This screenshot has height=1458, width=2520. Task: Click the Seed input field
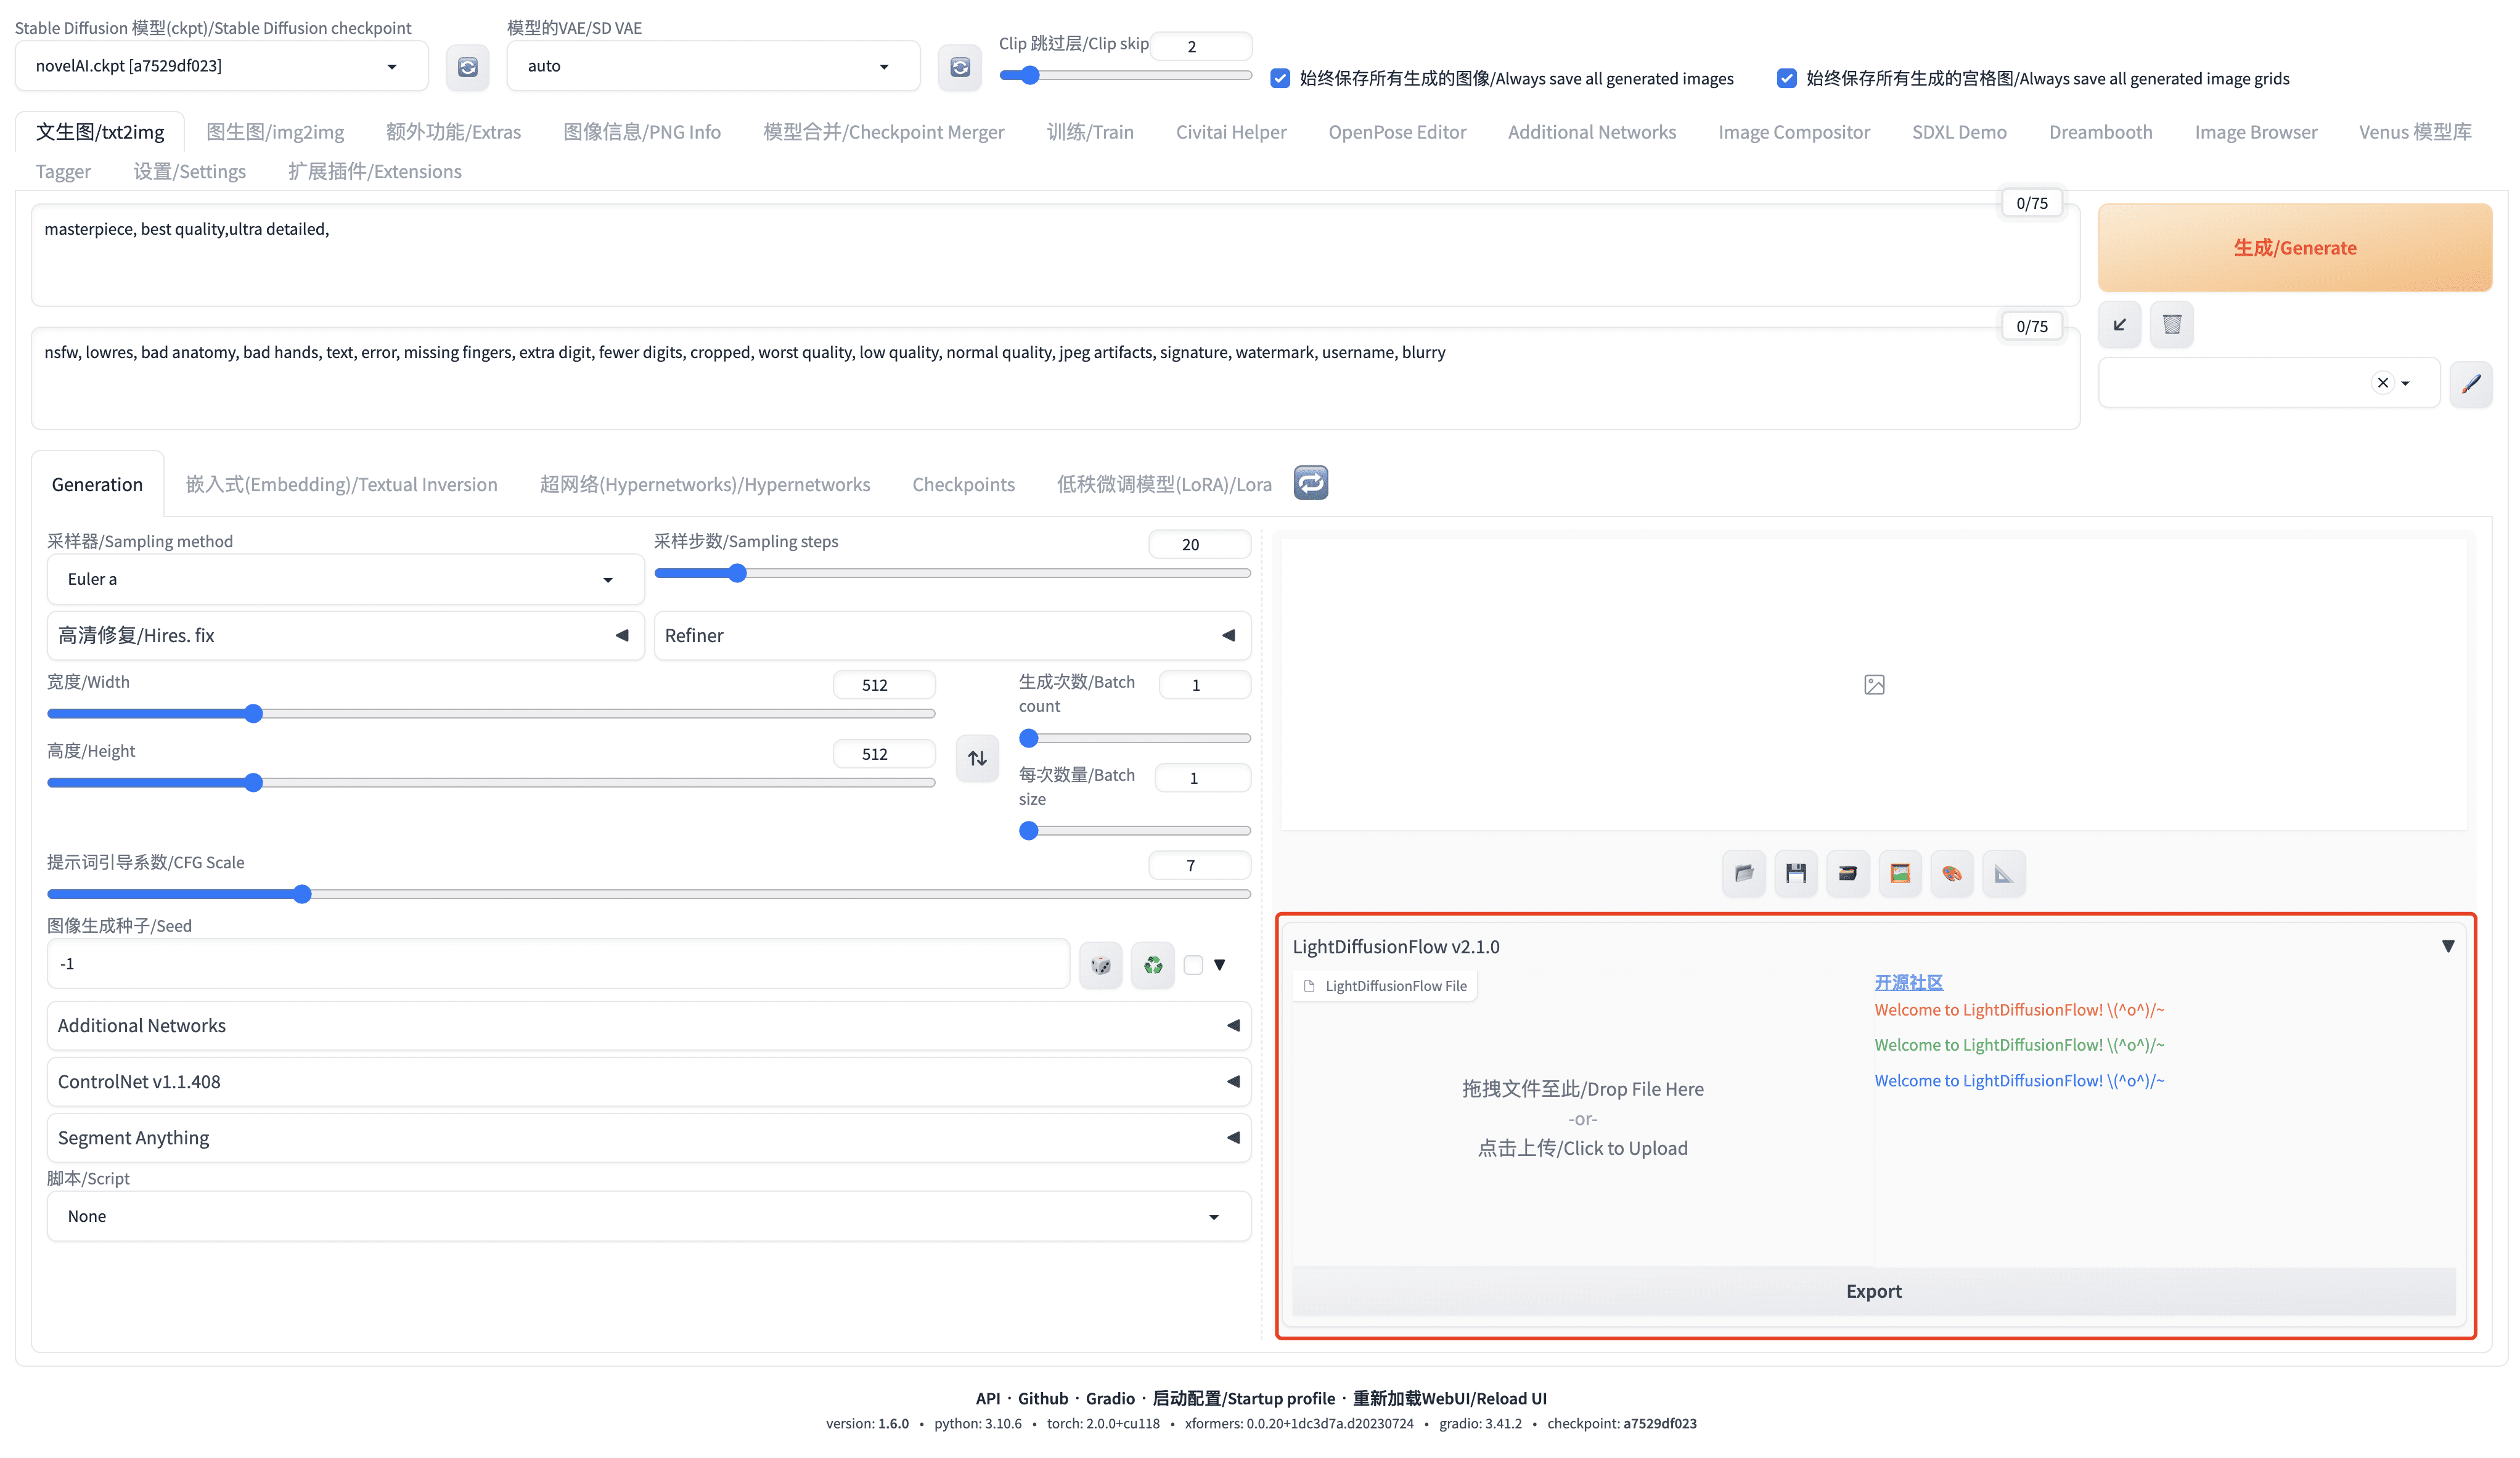pos(558,964)
